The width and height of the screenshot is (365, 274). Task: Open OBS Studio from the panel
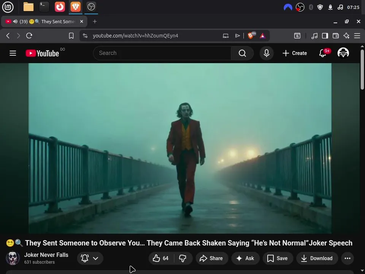91,7
